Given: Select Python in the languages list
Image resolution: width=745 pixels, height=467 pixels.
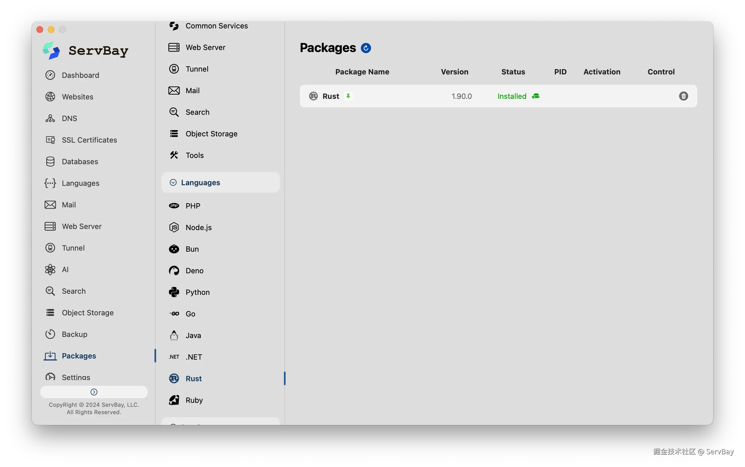Looking at the screenshot, I should (x=198, y=292).
